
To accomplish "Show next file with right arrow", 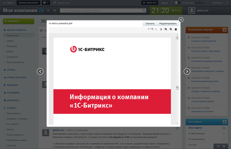I will click(x=187, y=71).
